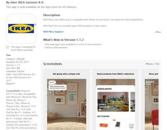Click the VIMLE Collection item count badge
The width and height of the screenshot is (167, 130).
[x=100, y=110]
